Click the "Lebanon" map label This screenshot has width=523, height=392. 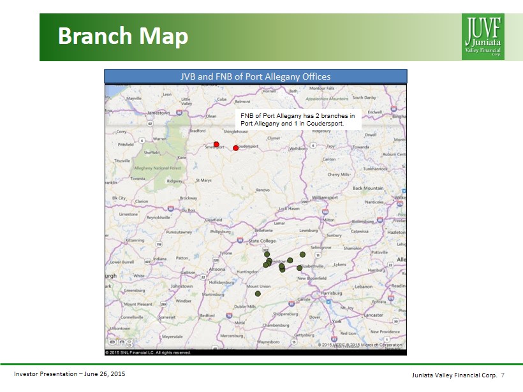[364, 287]
